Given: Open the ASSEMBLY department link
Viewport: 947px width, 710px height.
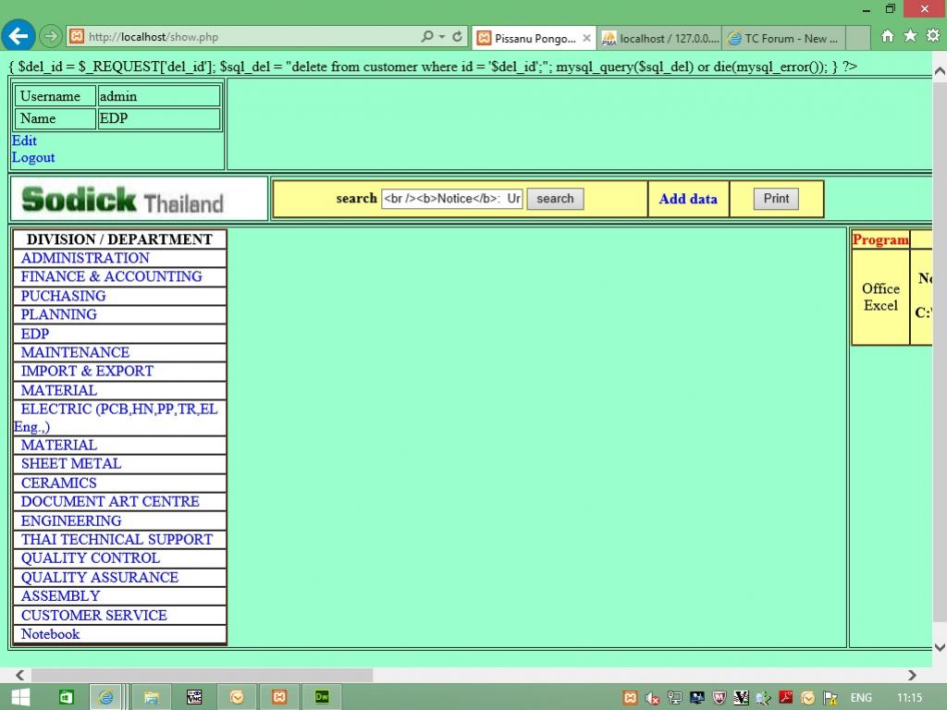Looking at the screenshot, I should [60, 596].
